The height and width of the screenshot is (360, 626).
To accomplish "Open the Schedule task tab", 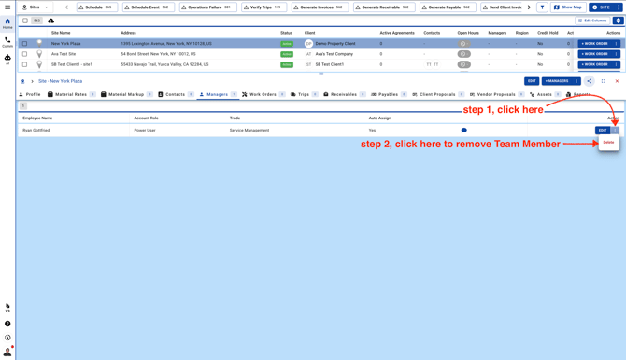I will (96, 7).
